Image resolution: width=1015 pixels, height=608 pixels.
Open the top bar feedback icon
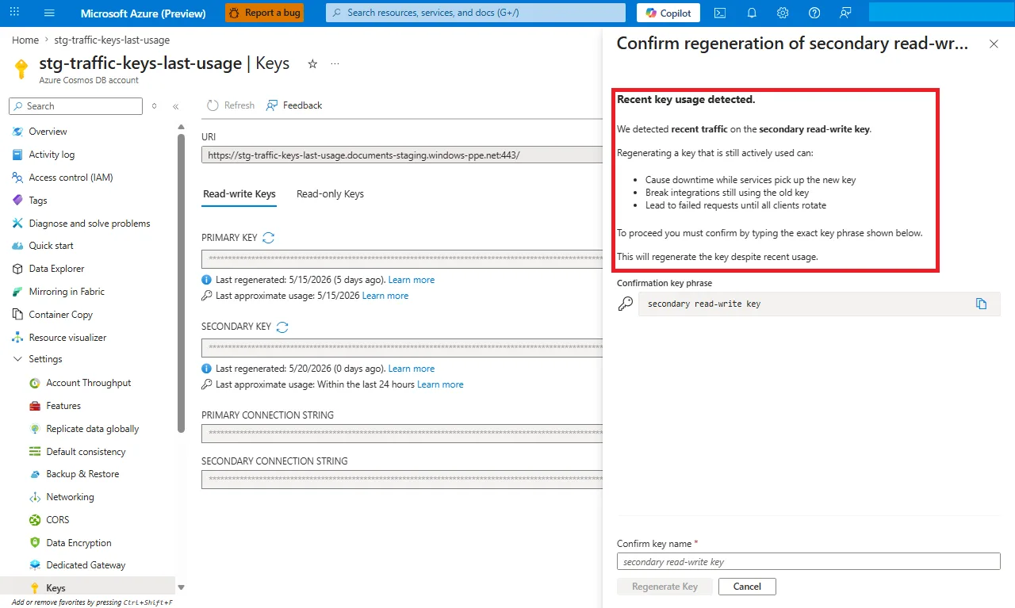[x=845, y=13]
